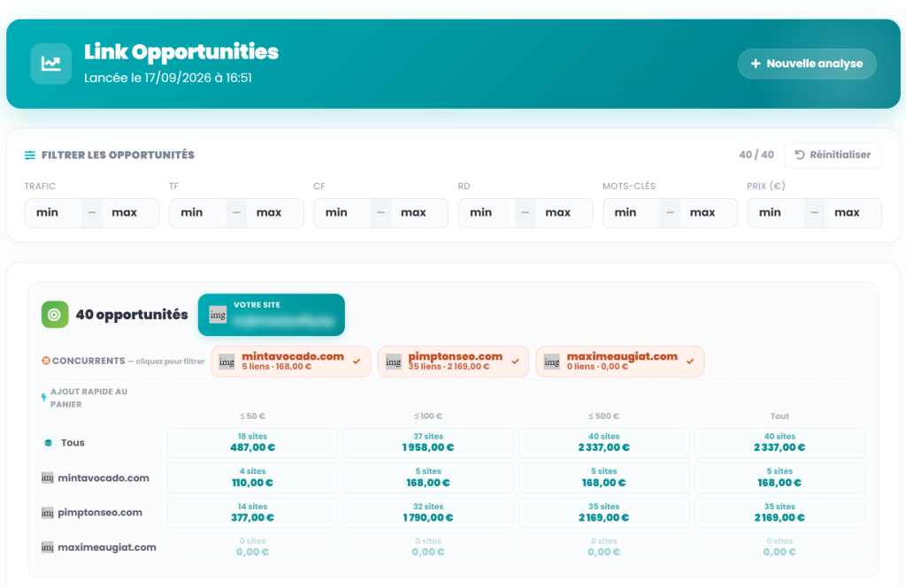Toggle the maximeaugiat.com competitor filter chip

pos(620,362)
